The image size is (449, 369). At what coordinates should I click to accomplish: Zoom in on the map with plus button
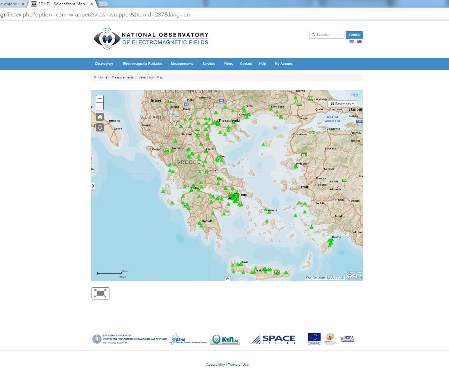(100, 99)
